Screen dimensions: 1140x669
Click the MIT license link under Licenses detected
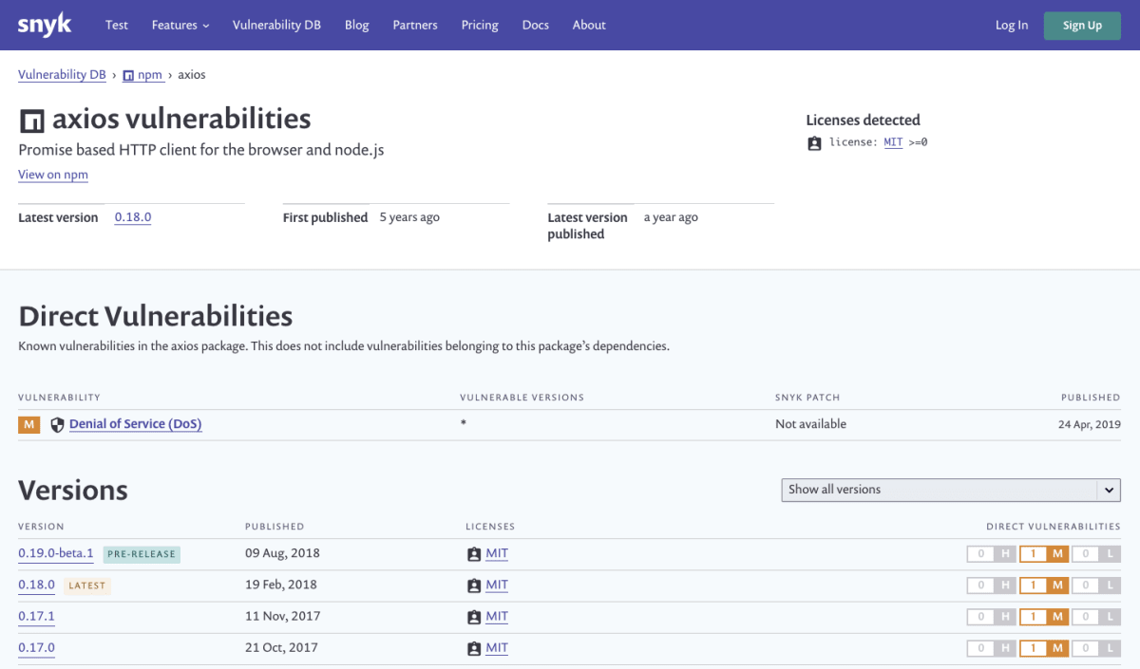(x=893, y=142)
